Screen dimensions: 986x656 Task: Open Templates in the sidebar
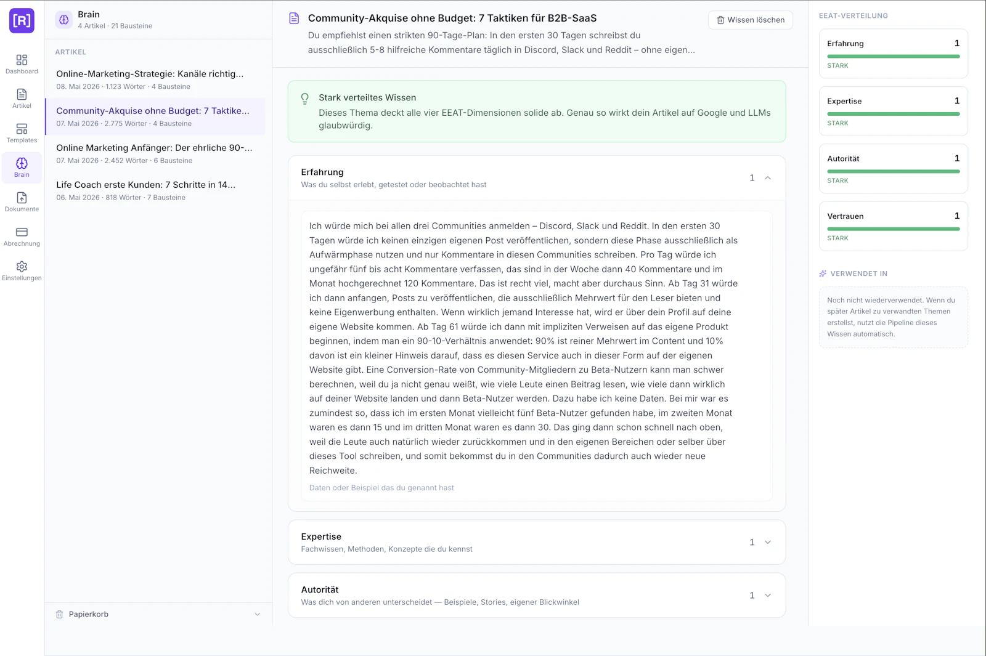click(x=22, y=133)
